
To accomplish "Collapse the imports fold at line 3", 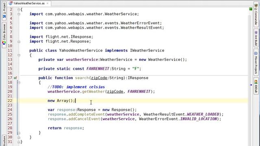I will pyautogui.click(x=19, y=14).
